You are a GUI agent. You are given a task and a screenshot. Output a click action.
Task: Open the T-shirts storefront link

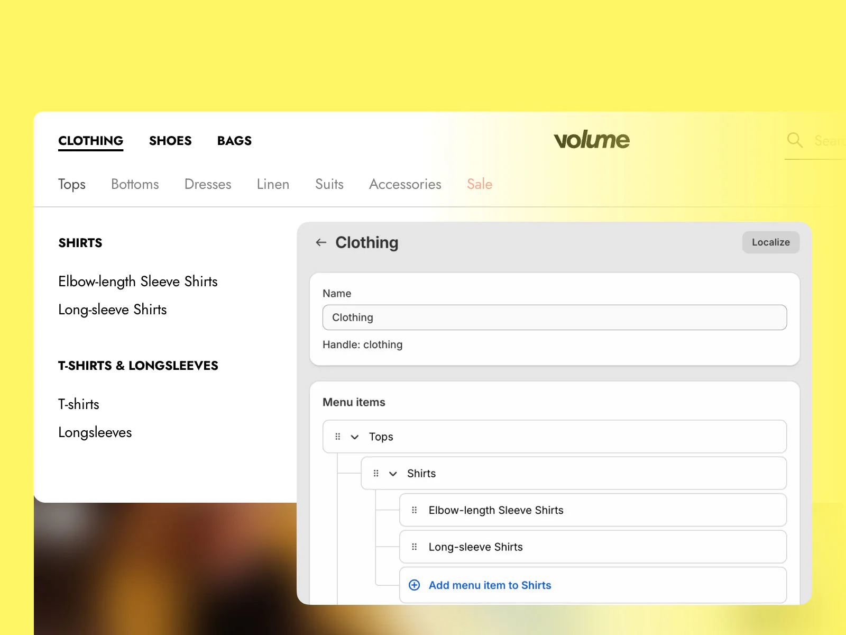pyautogui.click(x=79, y=404)
